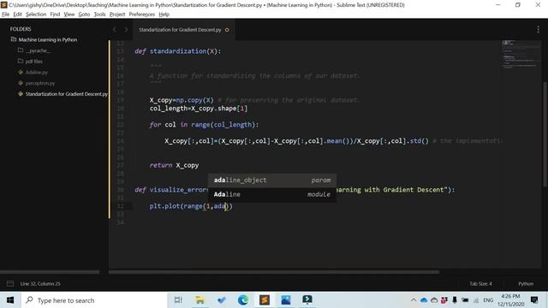Click the vertical editor scrollbar
Screen dimensions: 548x308
[x=545, y=134]
